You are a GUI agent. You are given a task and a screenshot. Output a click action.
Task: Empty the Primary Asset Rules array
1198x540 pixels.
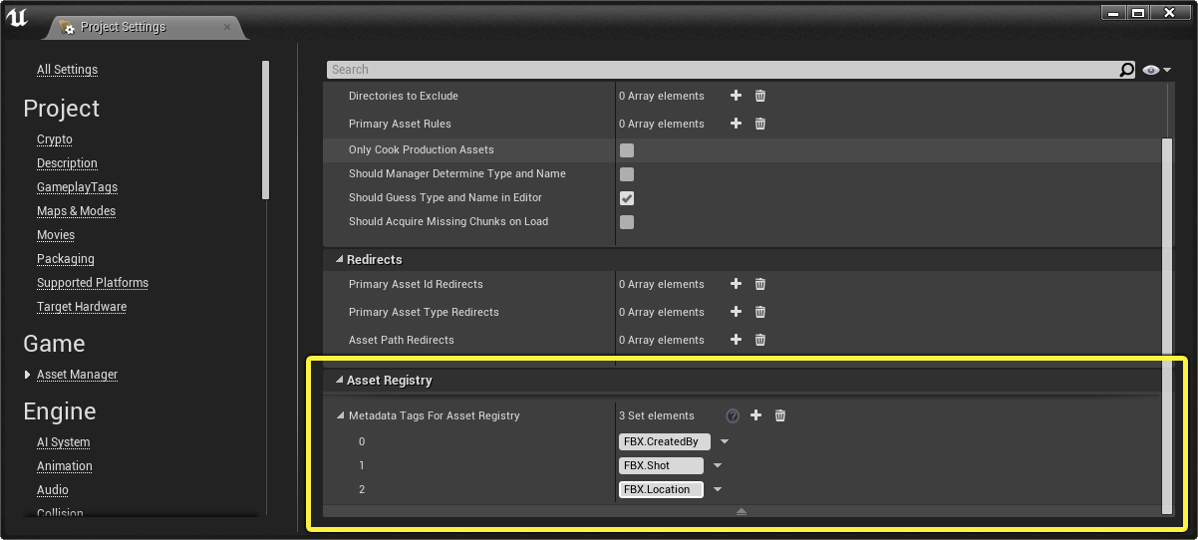click(x=760, y=124)
